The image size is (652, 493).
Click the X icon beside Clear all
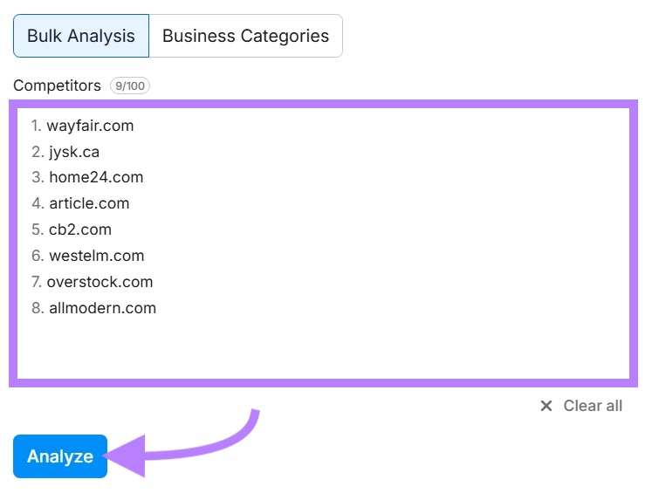[546, 406]
